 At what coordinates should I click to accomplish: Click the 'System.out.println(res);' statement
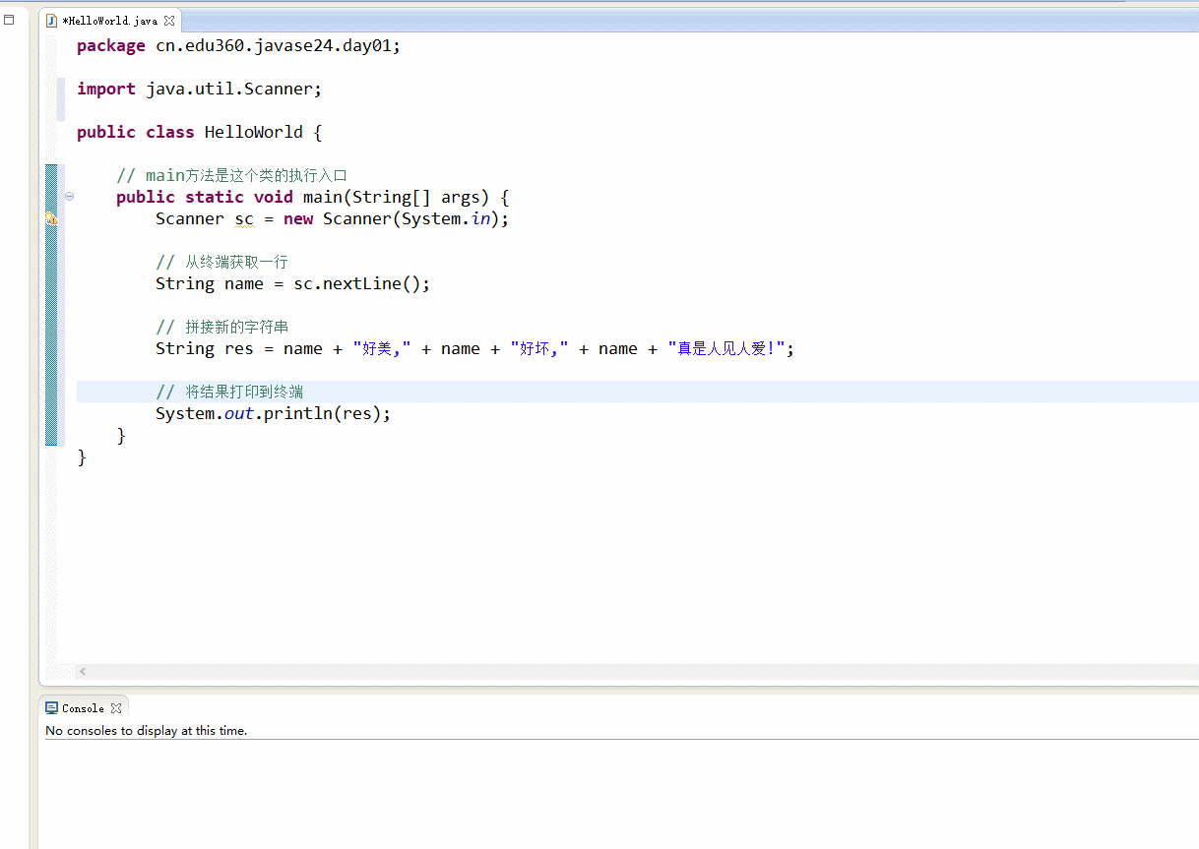click(x=274, y=413)
